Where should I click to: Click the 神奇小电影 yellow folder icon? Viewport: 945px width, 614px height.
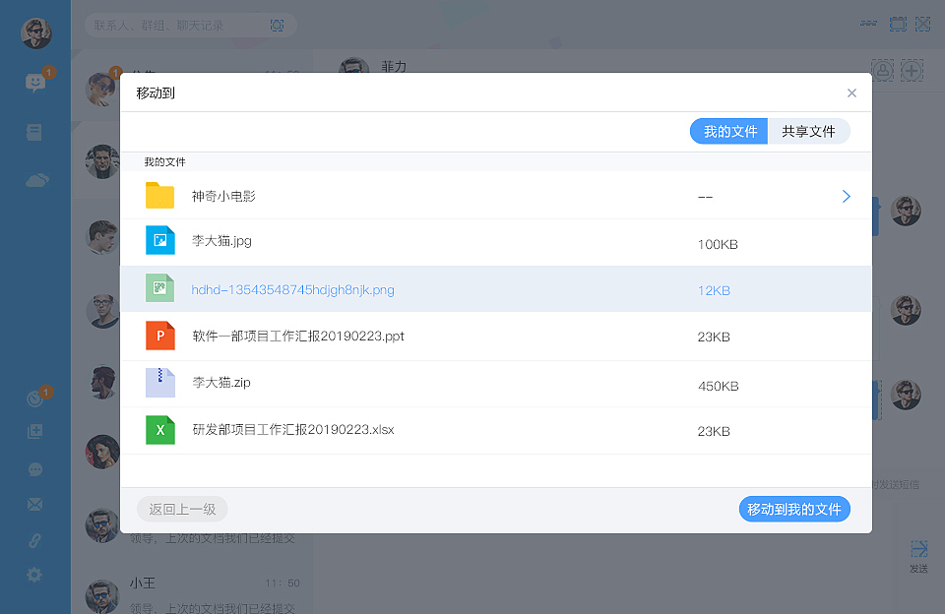pos(159,195)
